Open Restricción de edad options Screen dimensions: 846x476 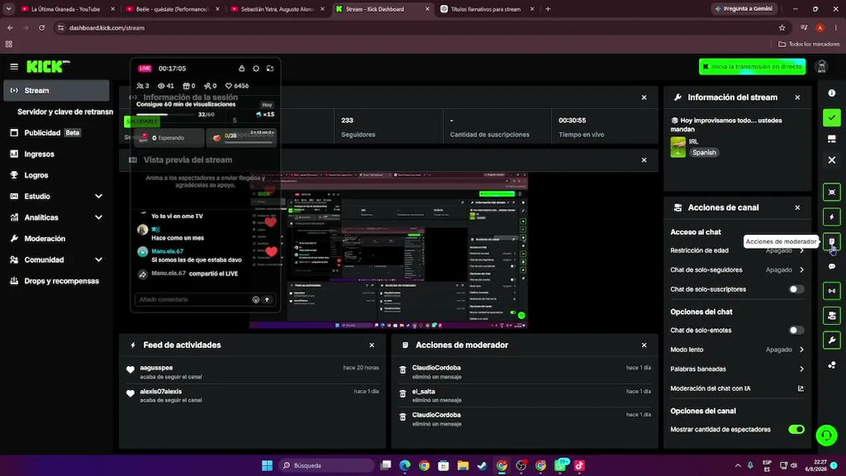point(737,251)
